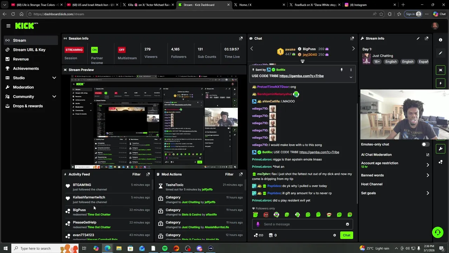Toggle the lightning bolt rail icon
This screenshot has height=253, width=449.
click(441, 83)
